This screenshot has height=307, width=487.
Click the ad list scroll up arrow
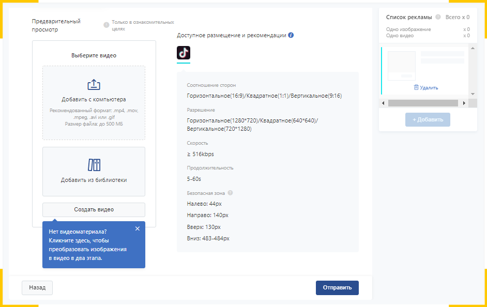[x=473, y=48]
